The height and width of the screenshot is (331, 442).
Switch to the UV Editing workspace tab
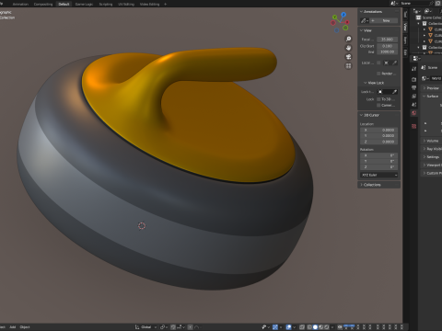[126, 4]
